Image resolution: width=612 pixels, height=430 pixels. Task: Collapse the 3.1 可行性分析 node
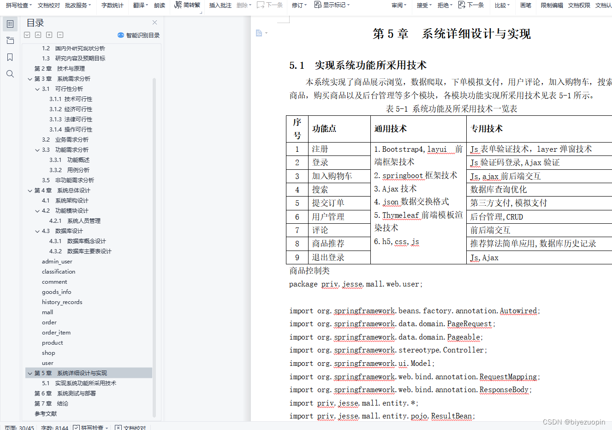click(x=37, y=89)
